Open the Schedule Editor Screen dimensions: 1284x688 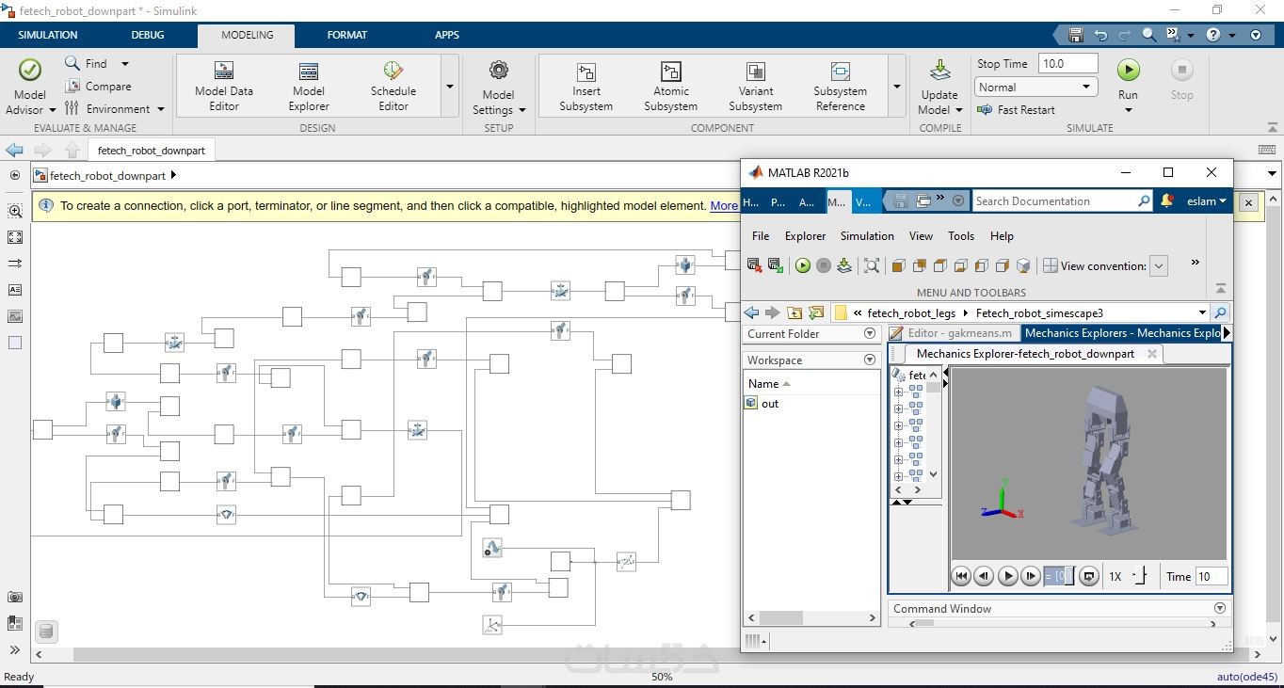[x=393, y=87]
